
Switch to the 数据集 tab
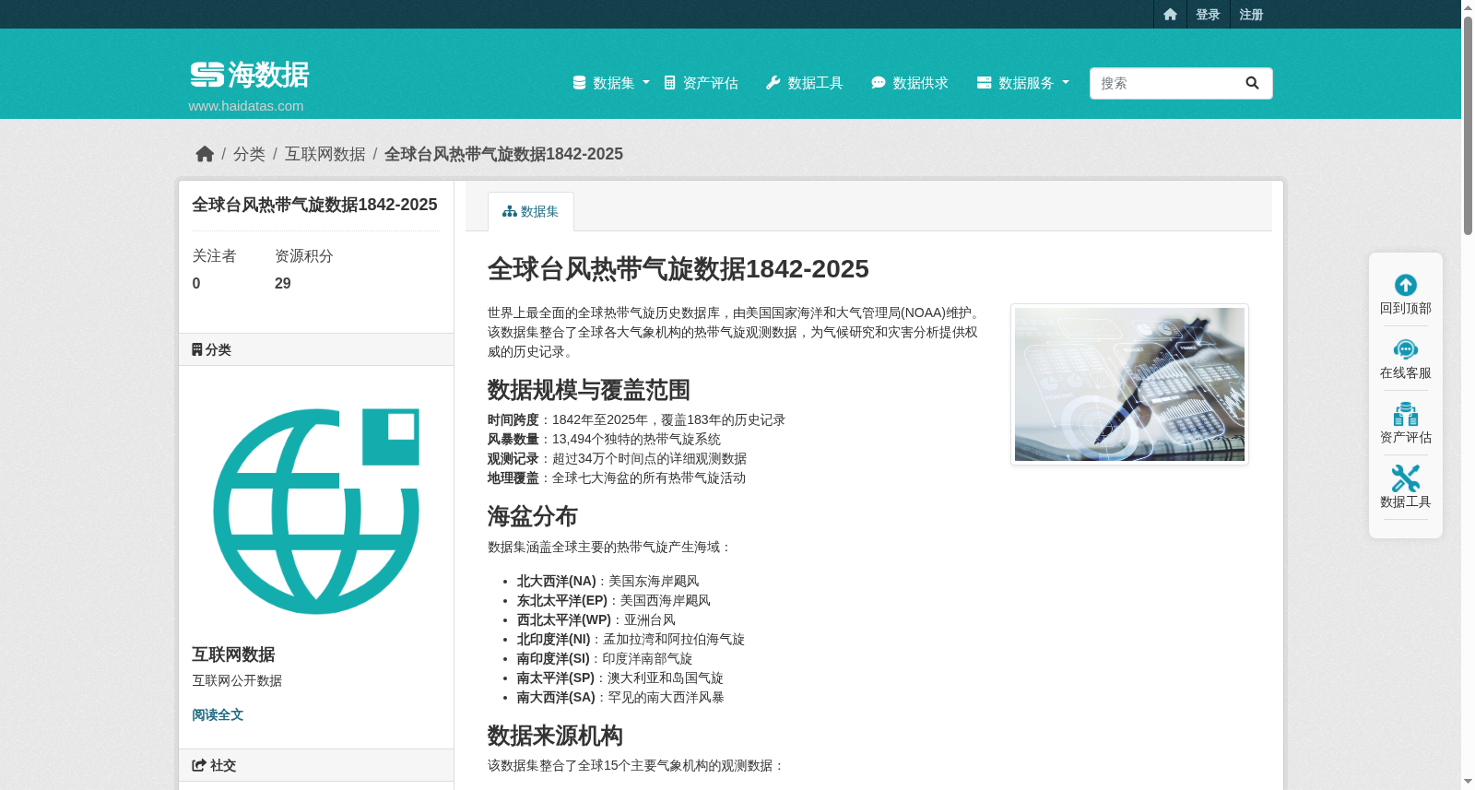coord(531,211)
